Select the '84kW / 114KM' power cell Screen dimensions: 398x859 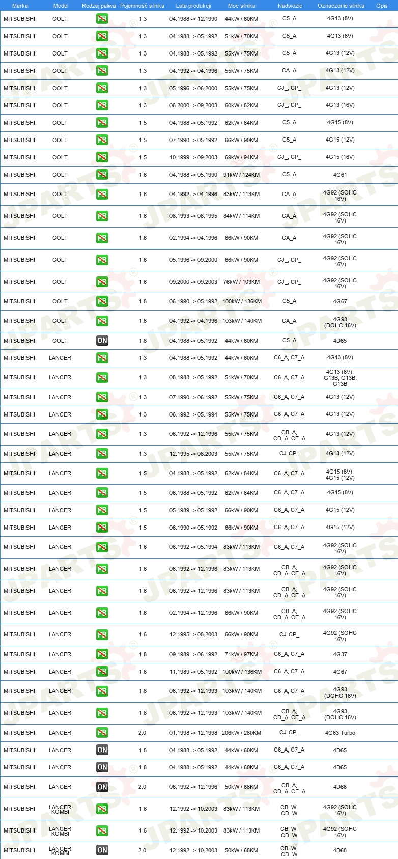tap(242, 216)
